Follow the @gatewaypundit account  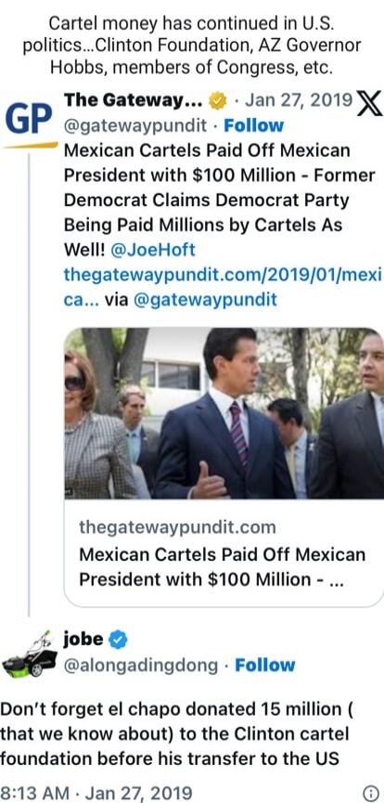[x=254, y=125]
